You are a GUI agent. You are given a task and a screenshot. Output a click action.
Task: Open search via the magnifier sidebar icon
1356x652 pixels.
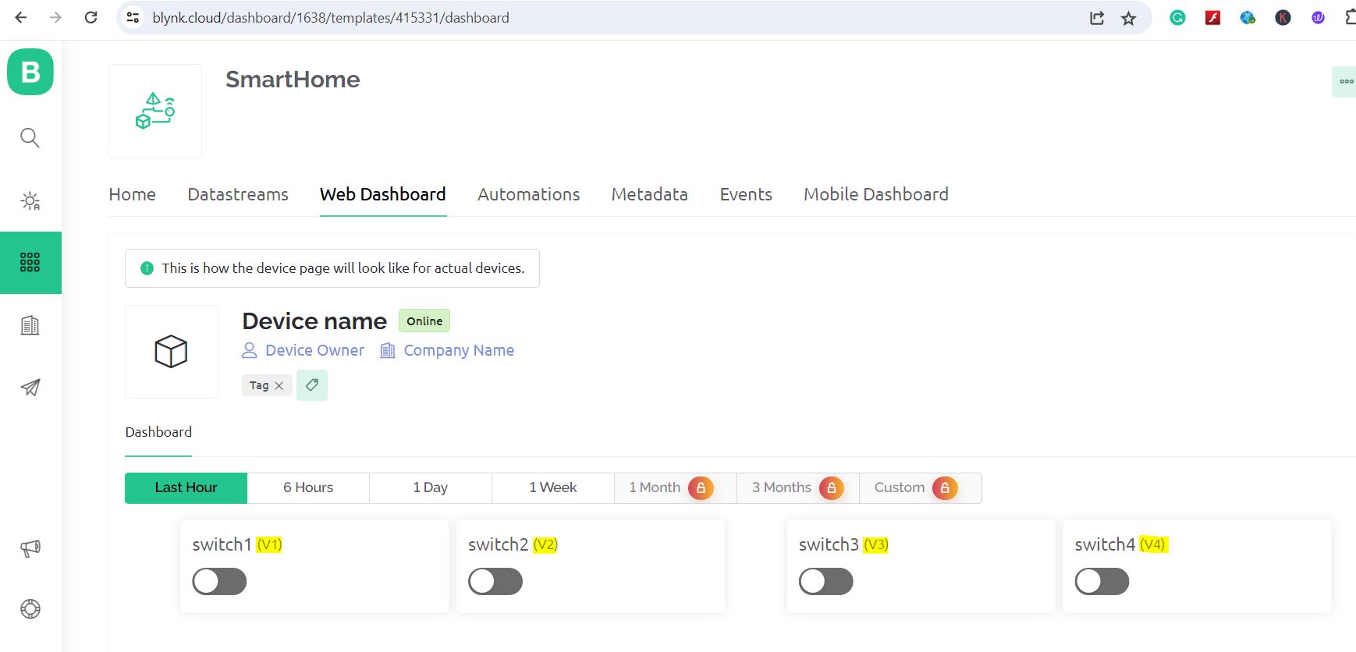pyautogui.click(x=30, y=138)
